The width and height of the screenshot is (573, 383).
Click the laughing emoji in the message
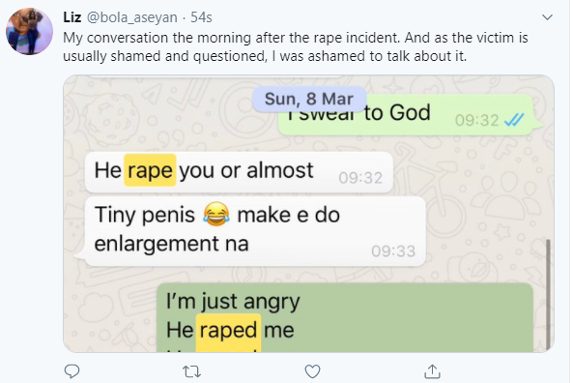click(x=216, y=214)
